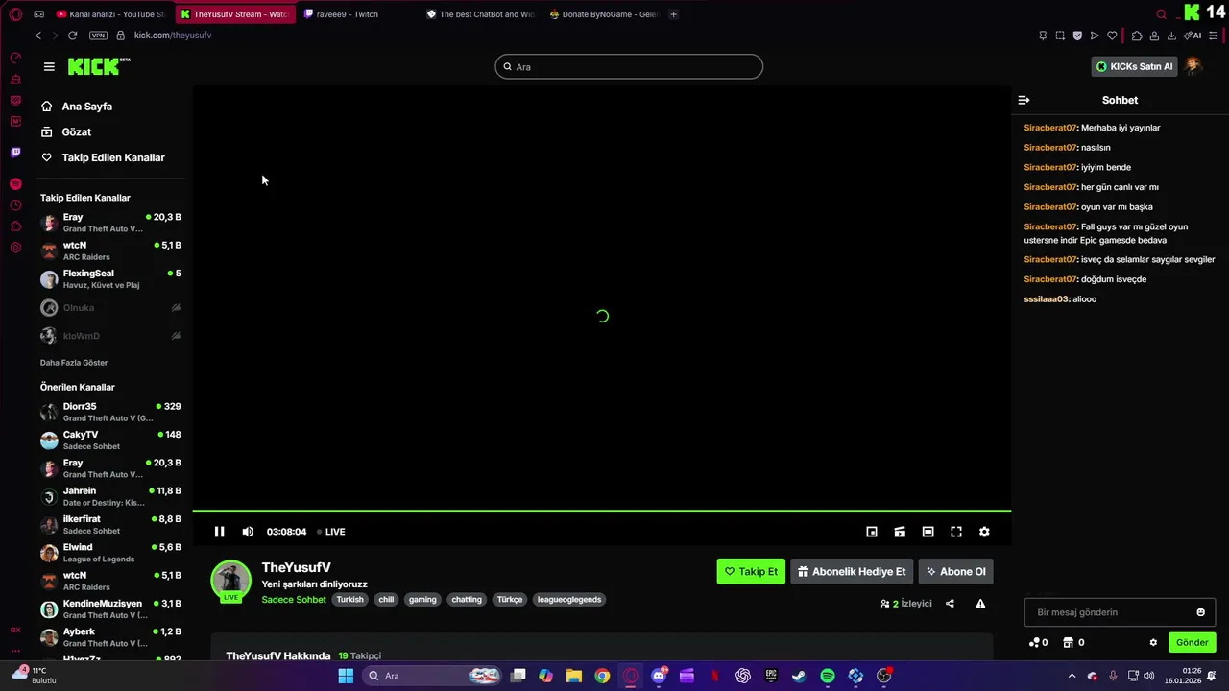This screenshot has height=691, width=1229.
Task: Subscribe using Abone Ol button
Action: click(x=955, y=571)
